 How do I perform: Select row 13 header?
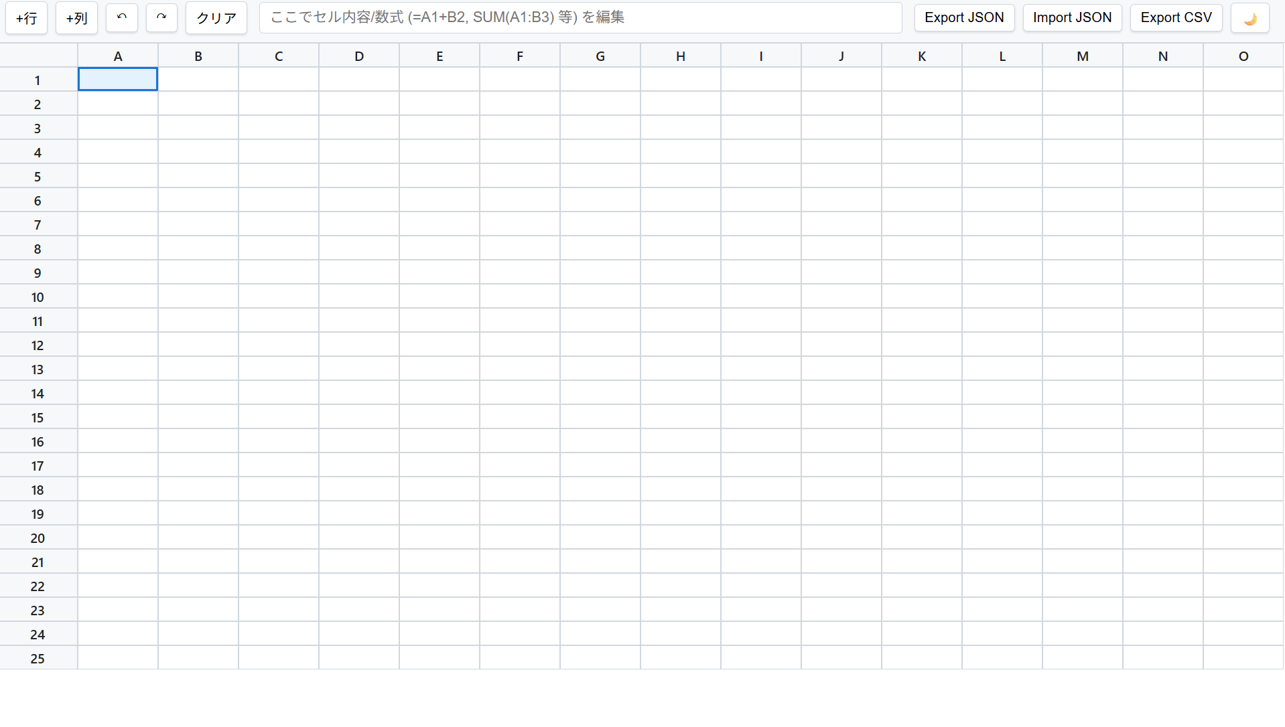38,370
